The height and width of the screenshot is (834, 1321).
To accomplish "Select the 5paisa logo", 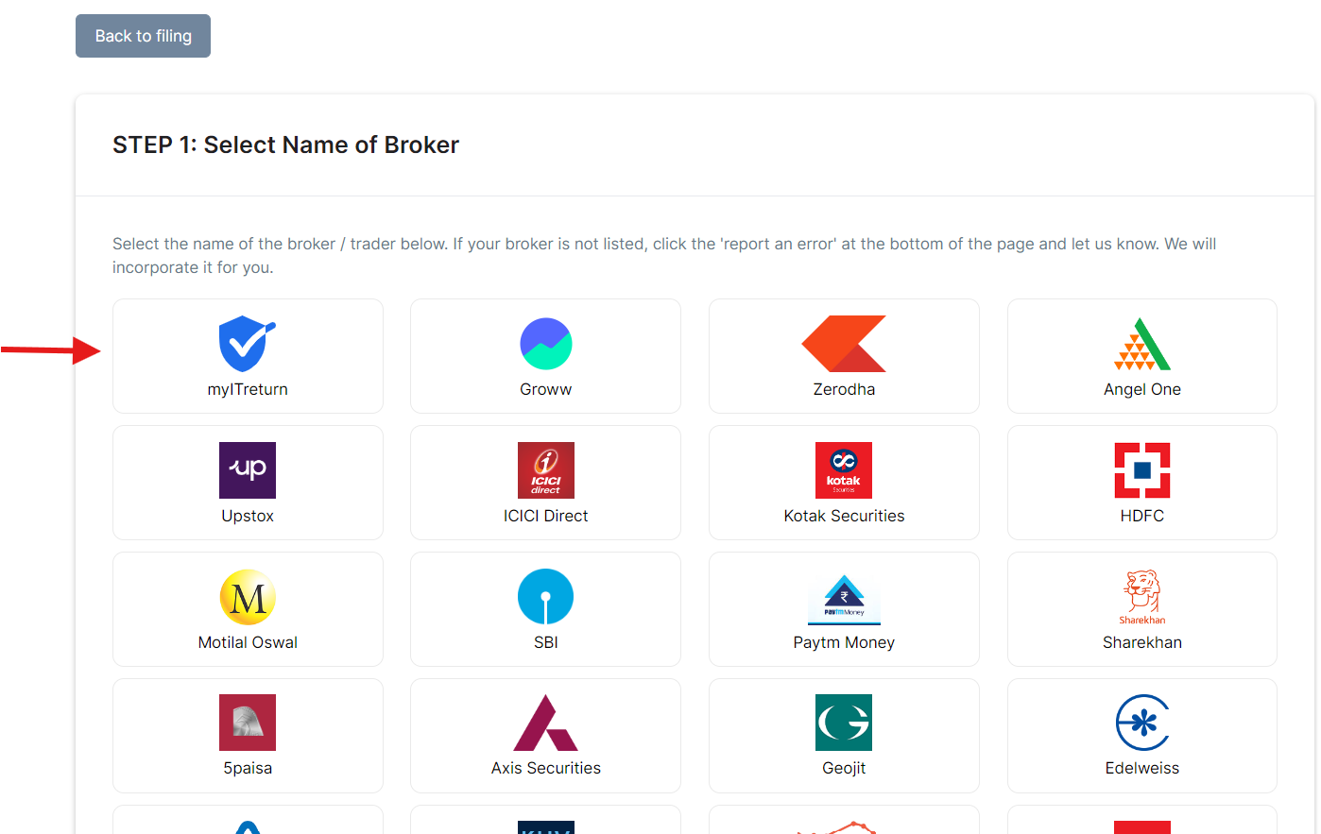I will 248,723.
